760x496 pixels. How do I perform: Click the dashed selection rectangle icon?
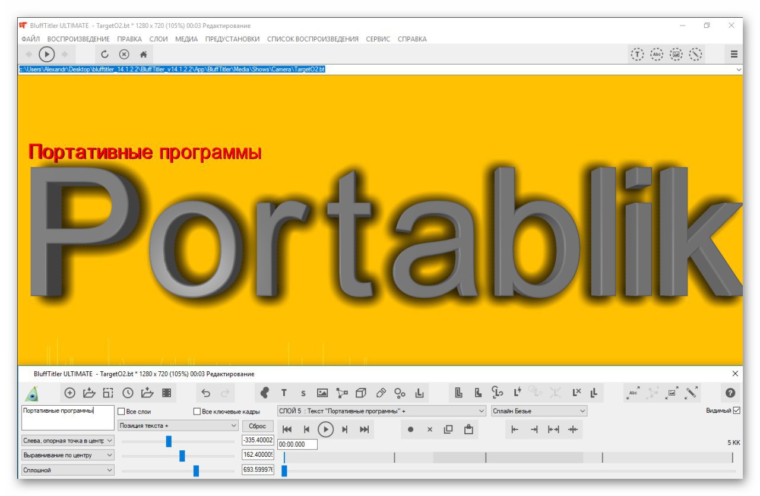(x=108, y=393)
